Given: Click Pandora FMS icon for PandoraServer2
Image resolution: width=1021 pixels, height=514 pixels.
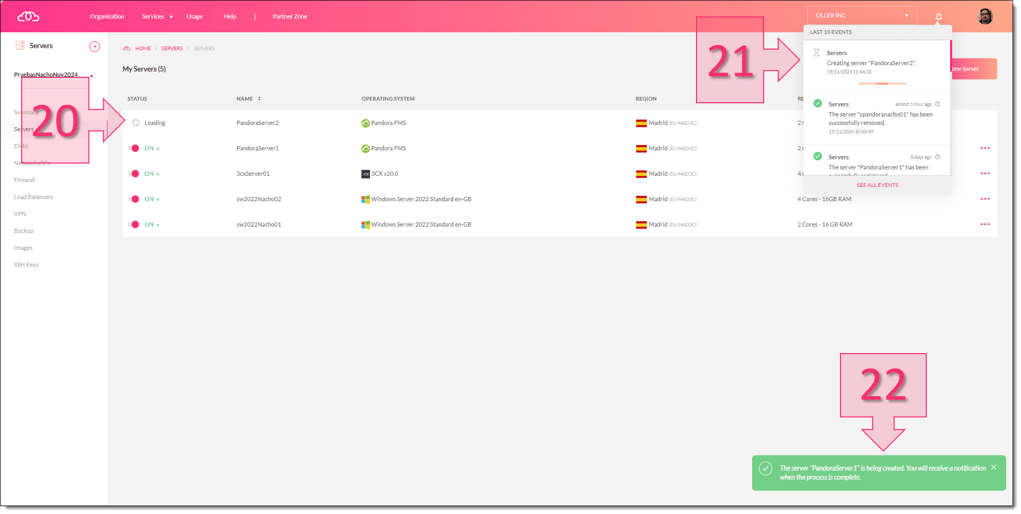Looking at the screenshot, I should click(x=365, y=123).
